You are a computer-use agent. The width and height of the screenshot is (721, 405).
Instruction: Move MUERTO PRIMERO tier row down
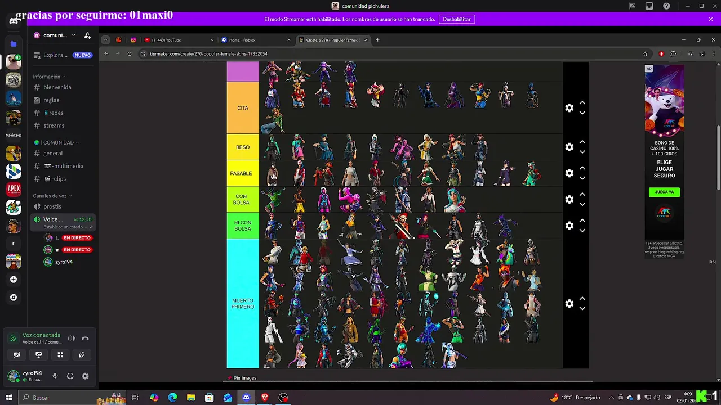582,308
